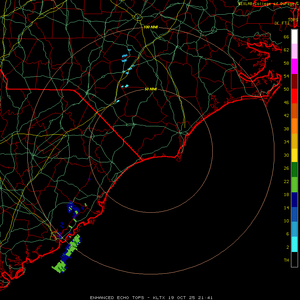
Task: Click the "62" legend value
Action: [286, 50]
